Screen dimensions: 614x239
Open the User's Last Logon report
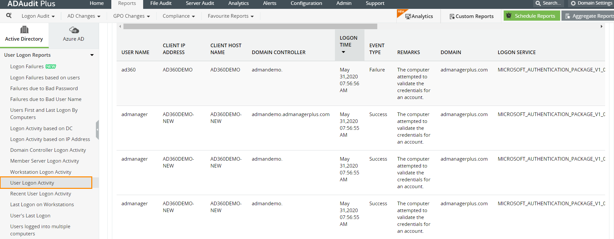pos(30,216)
